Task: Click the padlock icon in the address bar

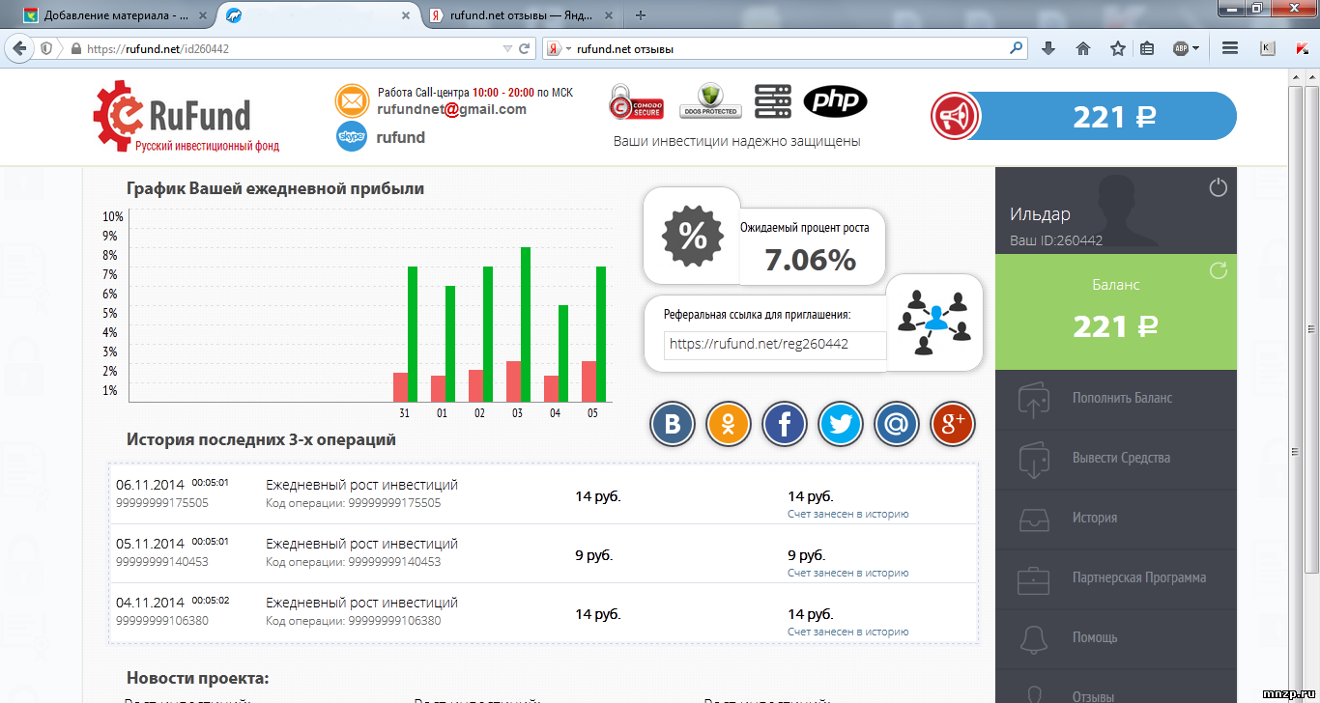Action: pos(74,48)
